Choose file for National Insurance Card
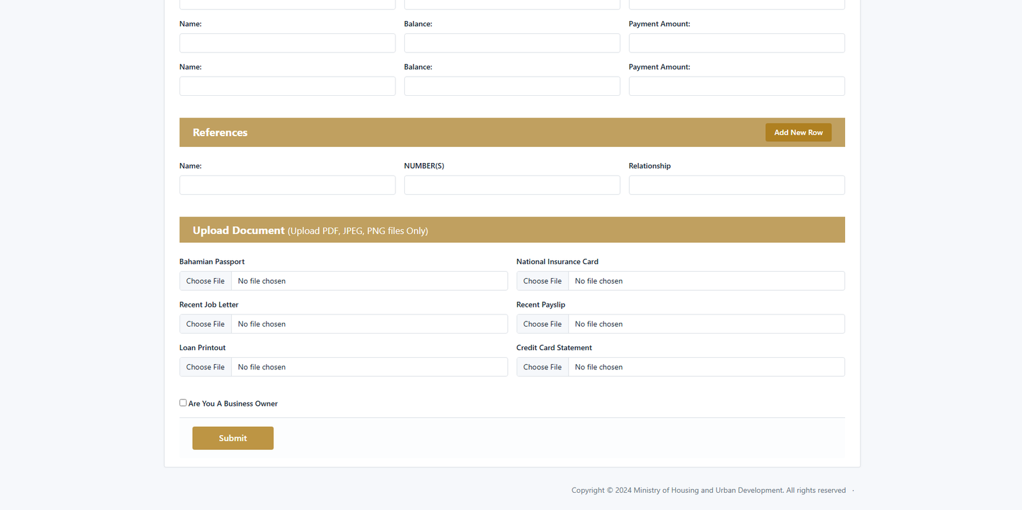 [542, 281]
